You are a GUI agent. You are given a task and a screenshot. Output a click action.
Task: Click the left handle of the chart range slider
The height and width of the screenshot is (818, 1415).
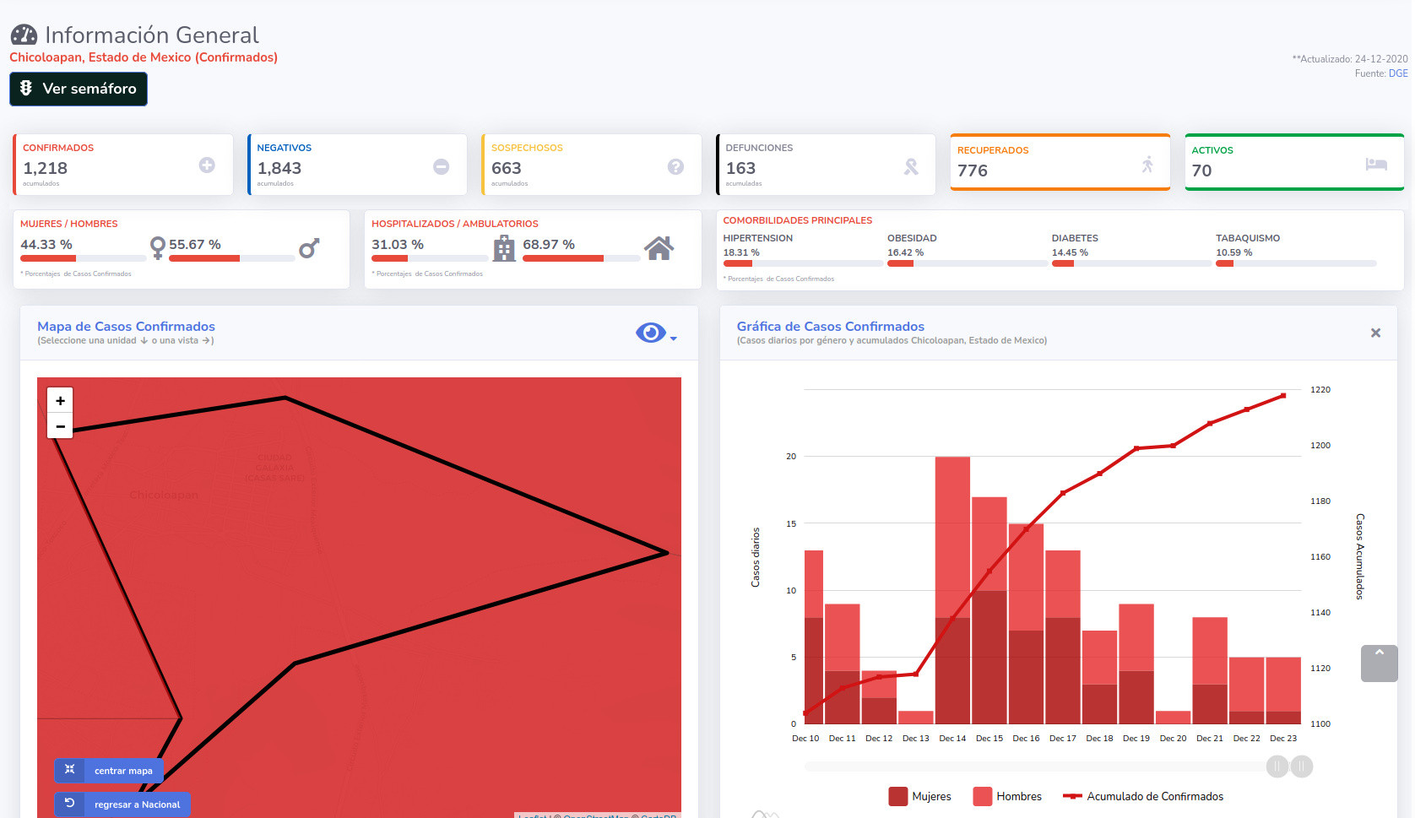(1277, 767)
